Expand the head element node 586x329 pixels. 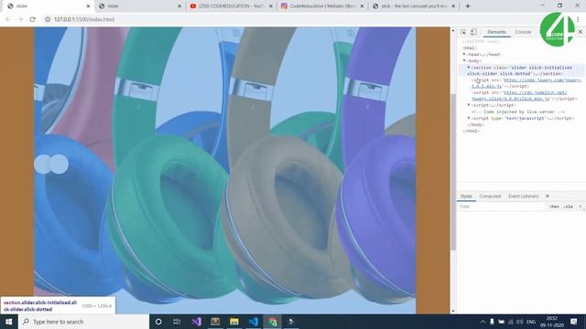tap(464, 55)
